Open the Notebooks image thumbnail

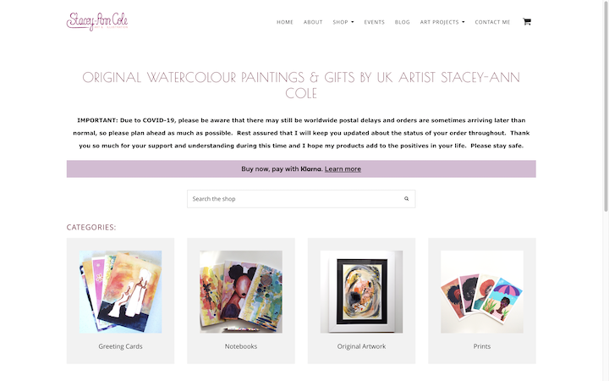click(x=241, y=291)
